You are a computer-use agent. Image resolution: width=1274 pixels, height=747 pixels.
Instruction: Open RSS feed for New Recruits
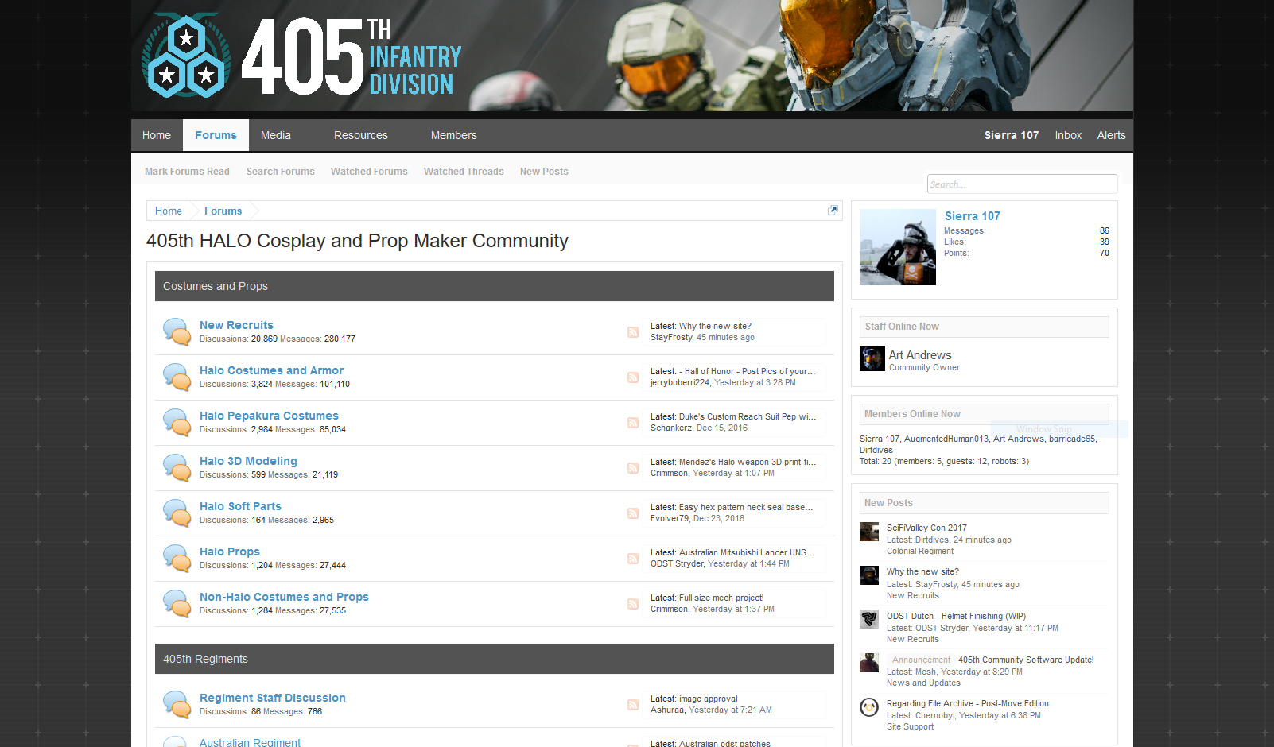click(x=633, y=332)
